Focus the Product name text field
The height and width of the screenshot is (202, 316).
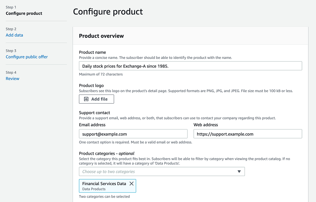pos(190,66)
